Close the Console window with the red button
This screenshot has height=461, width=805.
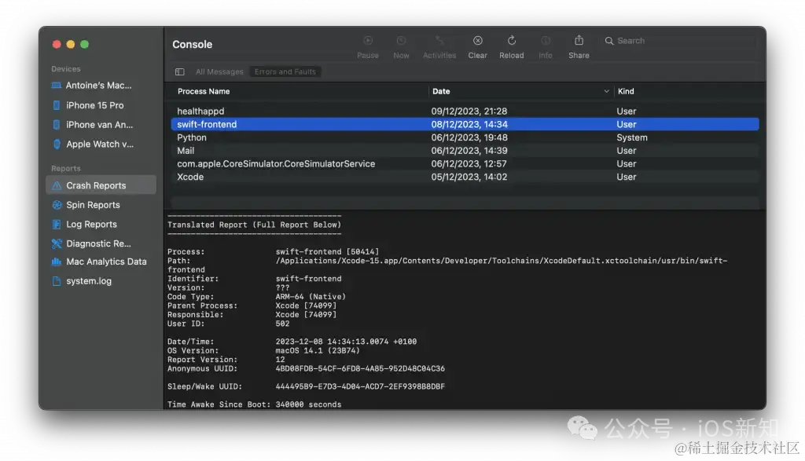pyautogui.click(x=57, y=45)
